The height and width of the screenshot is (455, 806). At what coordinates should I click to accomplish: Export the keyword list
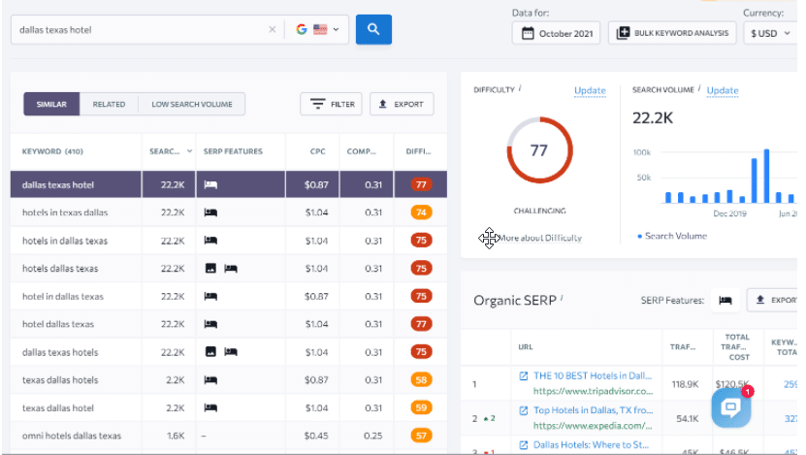(402, 104)
